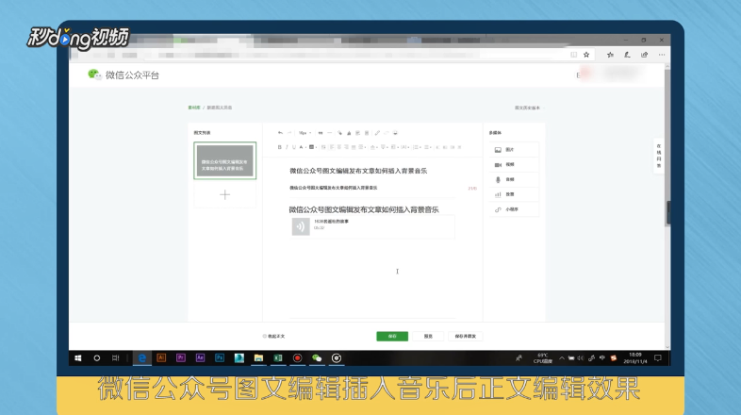Screen dimensions: 741x415
Task: Align the paragraph to the left
Action: pos(332,147)
